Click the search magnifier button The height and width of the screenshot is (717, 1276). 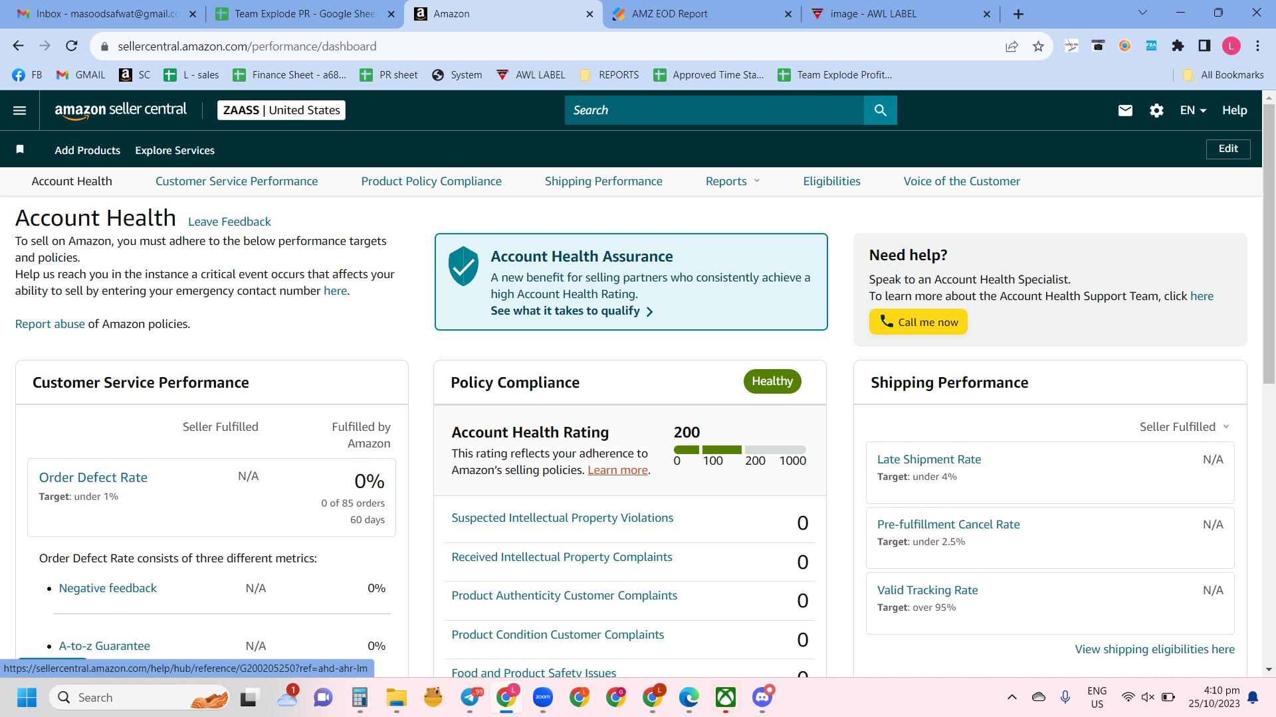(881, 110)
